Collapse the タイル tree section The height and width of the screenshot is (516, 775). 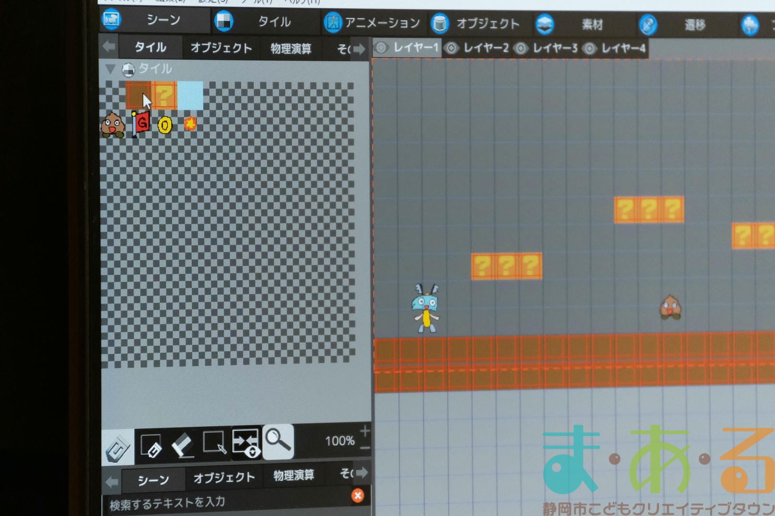(110, 69)
